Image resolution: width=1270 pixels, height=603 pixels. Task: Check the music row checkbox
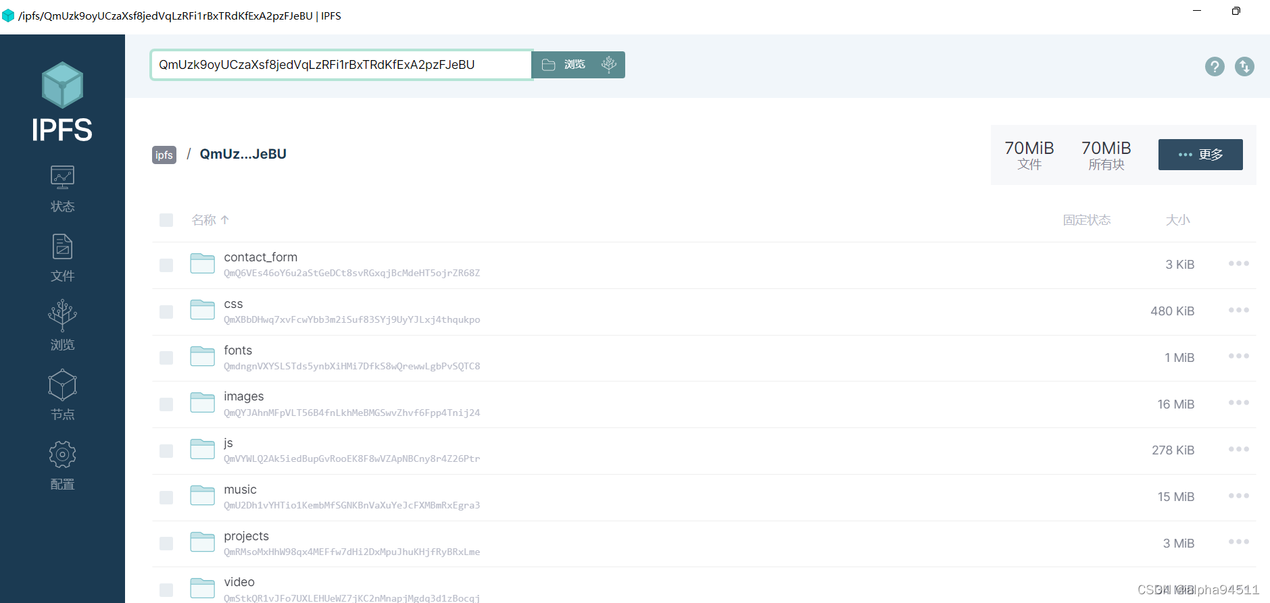[x=166, y=498]
